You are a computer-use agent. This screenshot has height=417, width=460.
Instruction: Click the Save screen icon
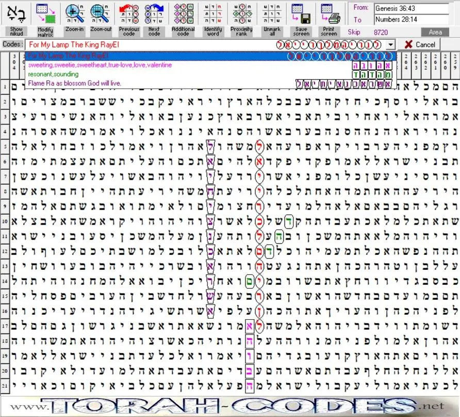click(301, 14)
